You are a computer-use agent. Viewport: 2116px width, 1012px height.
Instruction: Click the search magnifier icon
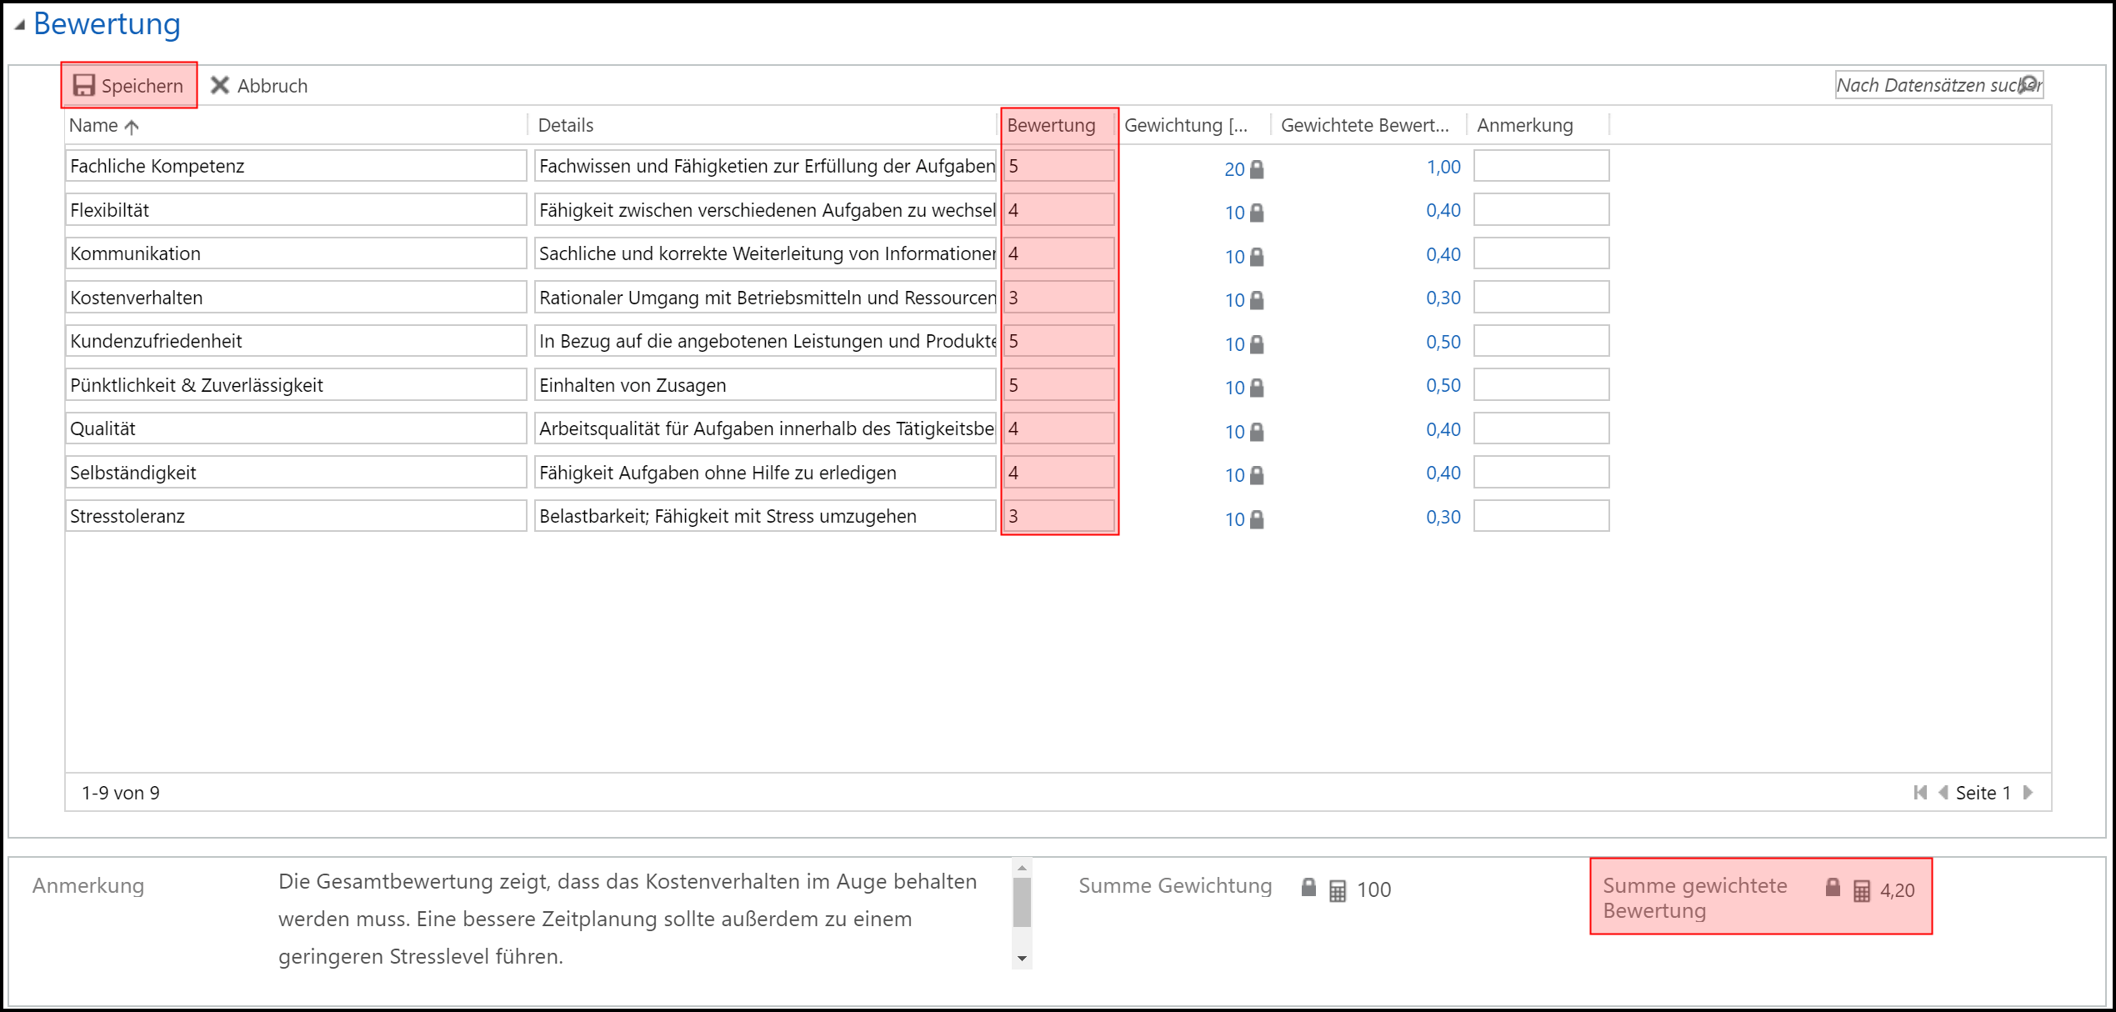point(2030,84)
